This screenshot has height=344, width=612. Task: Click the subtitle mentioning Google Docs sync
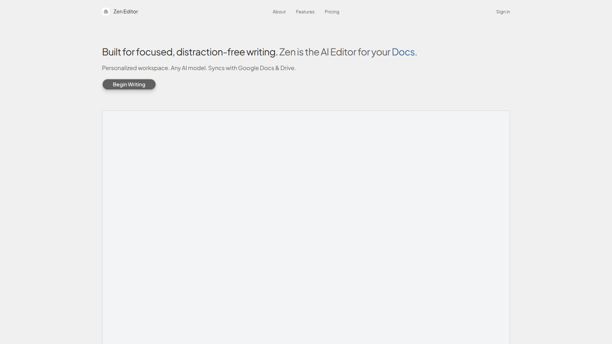pos(199,68)
